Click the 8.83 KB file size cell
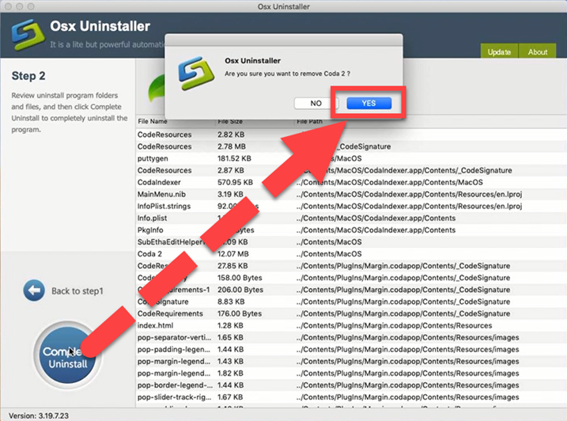The height and width of the screenshot is (421, 567). [231, 302]
